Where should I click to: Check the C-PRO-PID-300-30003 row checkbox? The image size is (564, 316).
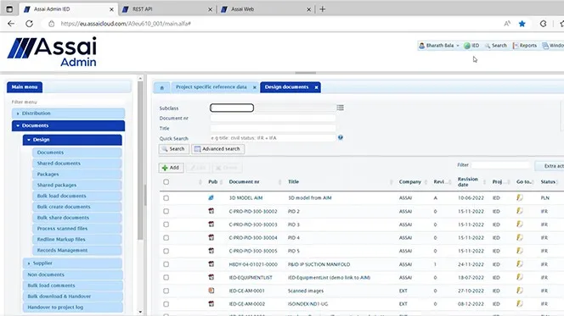coord(166,225)
